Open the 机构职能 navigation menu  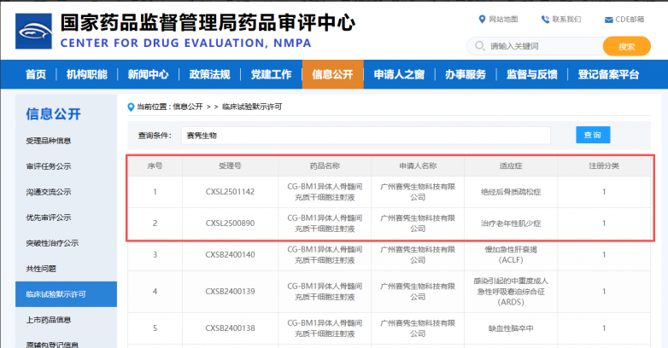(86, 74)
